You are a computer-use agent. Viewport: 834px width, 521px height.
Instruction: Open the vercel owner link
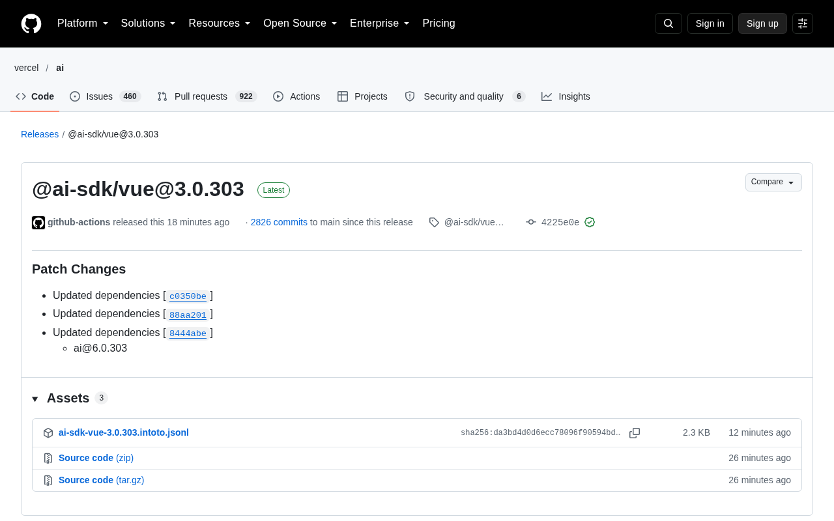(27, 68)
